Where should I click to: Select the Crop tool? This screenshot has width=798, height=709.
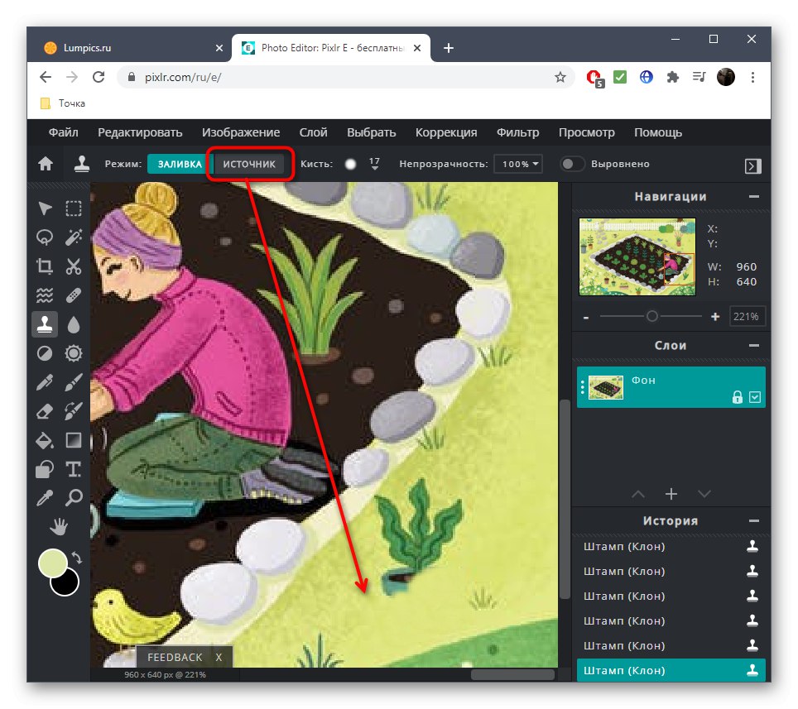click(x=45, y=266)
